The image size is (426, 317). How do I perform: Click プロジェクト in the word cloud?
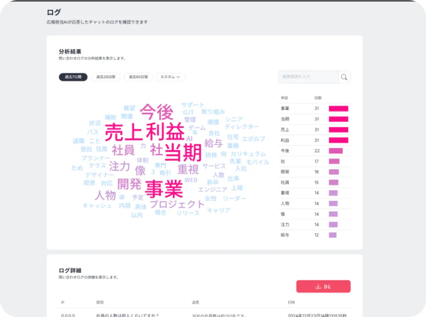(x=177, y=204)
